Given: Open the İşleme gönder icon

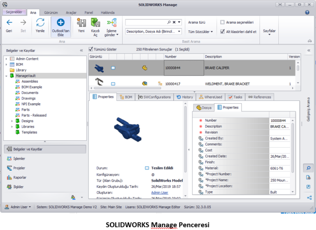Looking at the screenshot, I should click(x=111, y=23).
